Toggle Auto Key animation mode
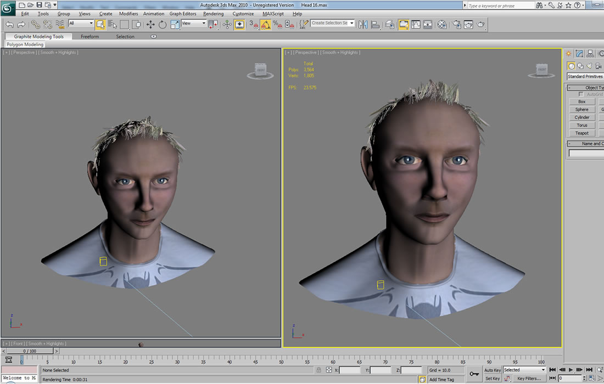Image resolution: width=604 pixels, height=384 pixels. coord(492,370)
